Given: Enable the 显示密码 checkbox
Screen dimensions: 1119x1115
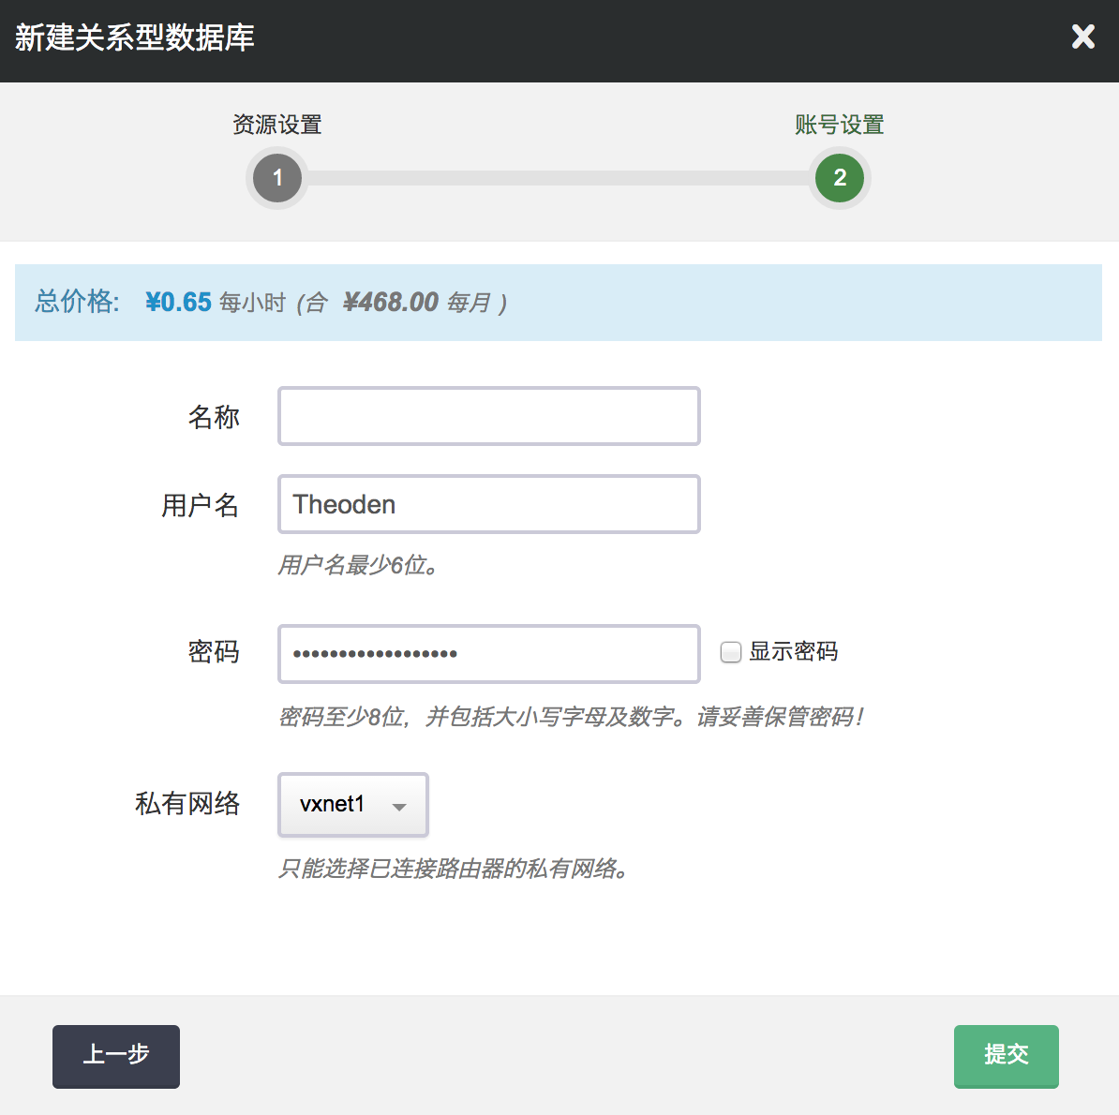Looking at the screenshot, I should (x=731, y=652).
